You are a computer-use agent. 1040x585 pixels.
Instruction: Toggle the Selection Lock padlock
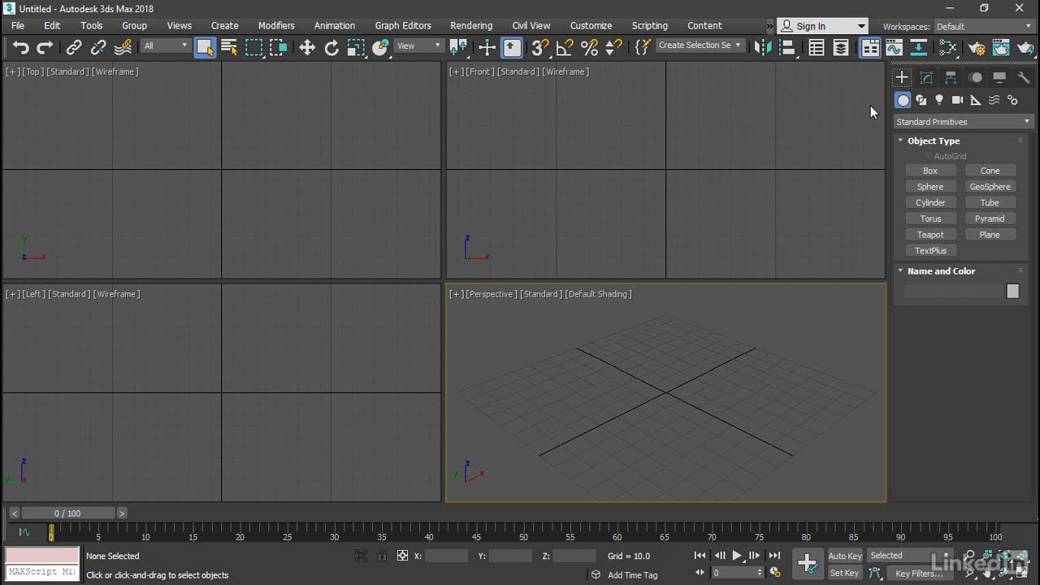tap(382, 556)
